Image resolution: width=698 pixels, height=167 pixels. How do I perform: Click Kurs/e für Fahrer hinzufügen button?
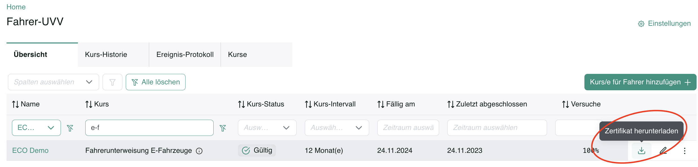click(x=640, y=82)
